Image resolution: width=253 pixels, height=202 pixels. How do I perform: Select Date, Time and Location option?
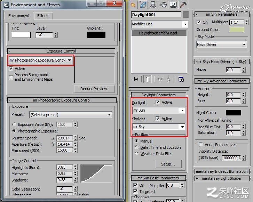tap(137, 147)
